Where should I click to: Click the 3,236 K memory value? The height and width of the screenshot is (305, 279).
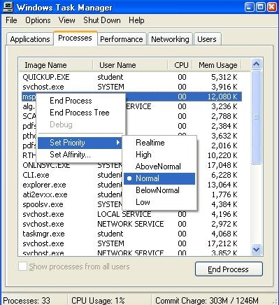(224, 106)
